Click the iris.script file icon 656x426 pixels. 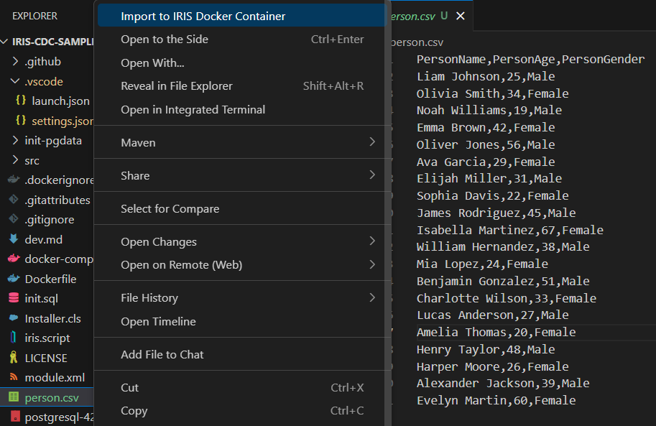pos(13,338)
